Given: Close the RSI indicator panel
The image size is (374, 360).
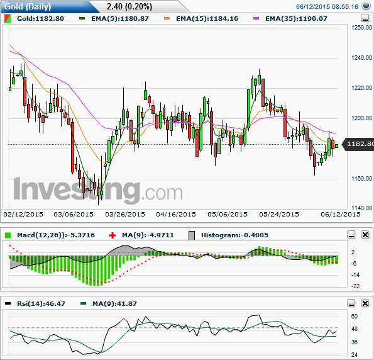Looking at the screenshot, I should pyautogui.click(x=365, y=303).
